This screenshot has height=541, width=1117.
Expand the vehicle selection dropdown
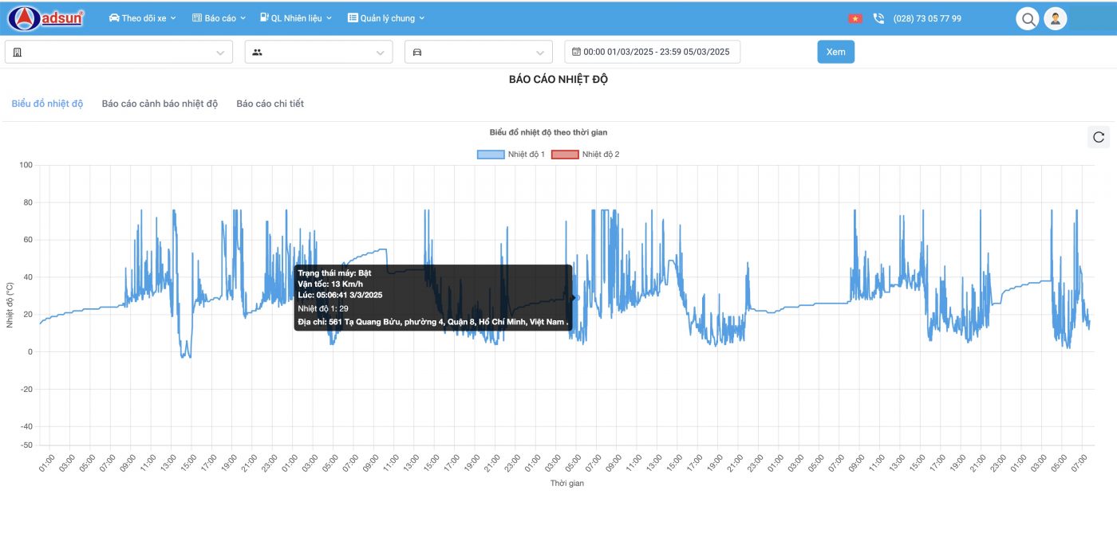[478, 52]
